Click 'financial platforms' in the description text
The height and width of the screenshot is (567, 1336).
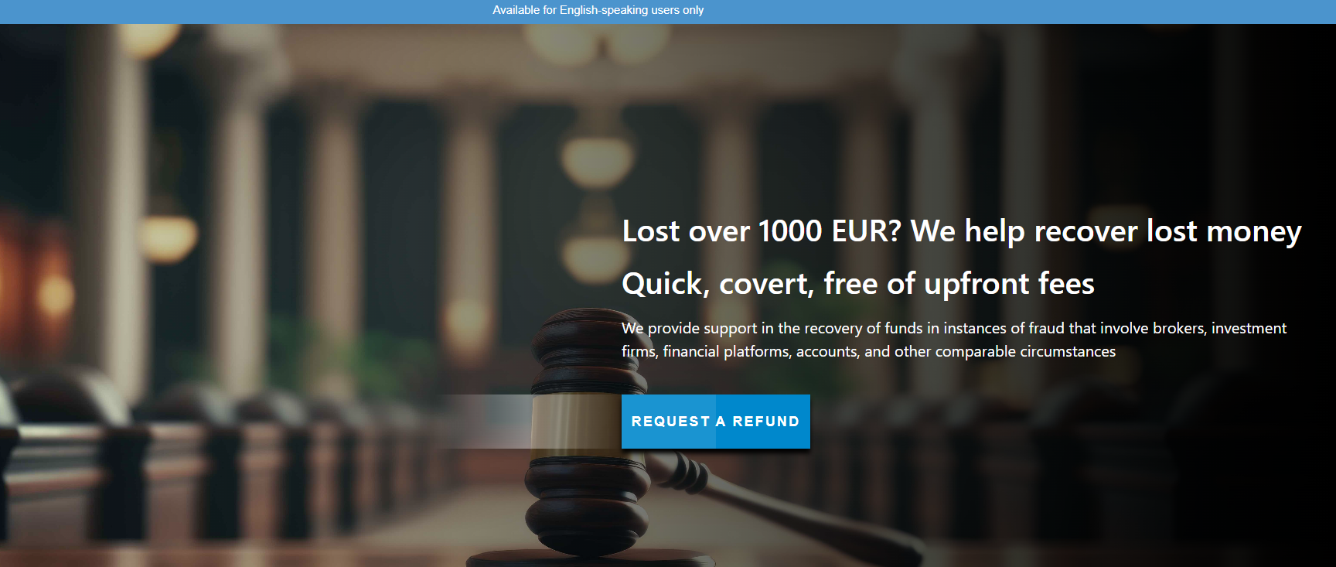coord(728,351)
